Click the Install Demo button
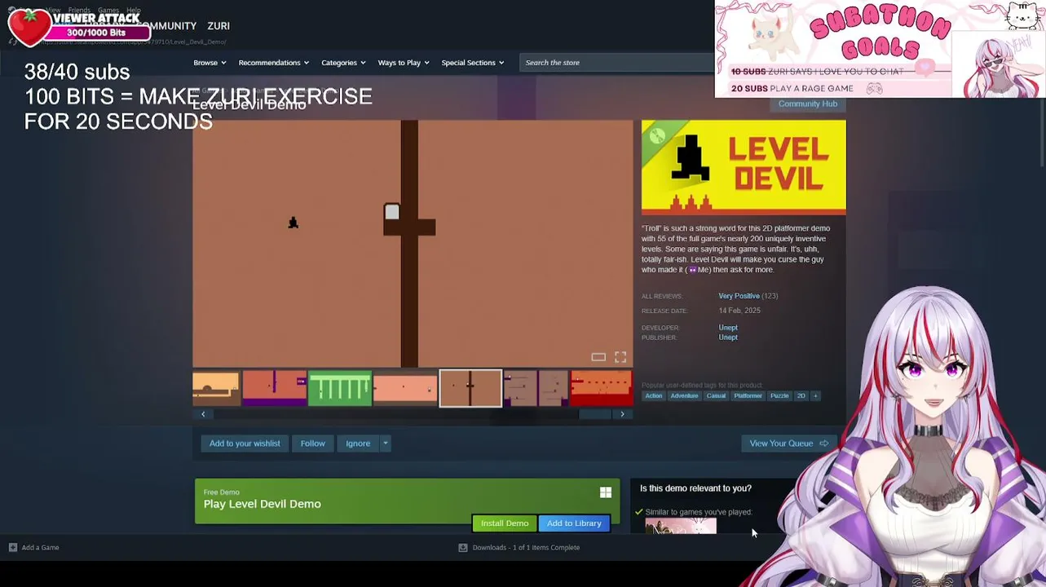This screenshot has width=1046, height=587. [x=505, y=523]
